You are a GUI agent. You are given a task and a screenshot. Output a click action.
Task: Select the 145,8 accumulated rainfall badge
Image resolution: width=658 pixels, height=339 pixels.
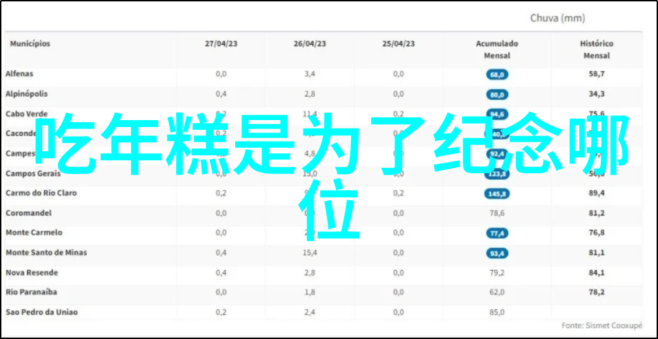(x=497, y=194)
